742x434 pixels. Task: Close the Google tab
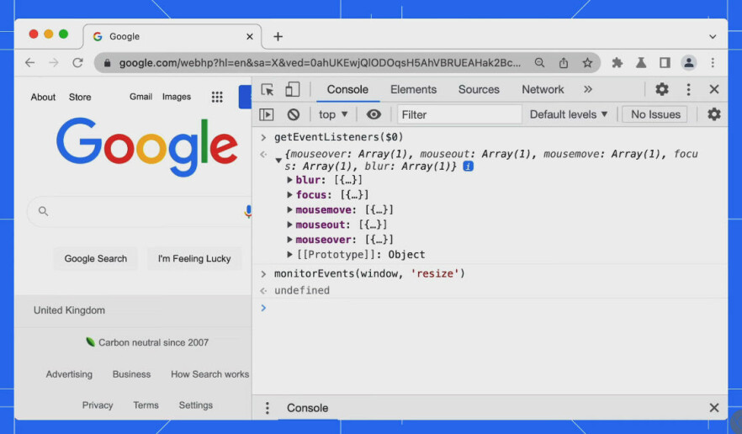[x=249, y=36]
